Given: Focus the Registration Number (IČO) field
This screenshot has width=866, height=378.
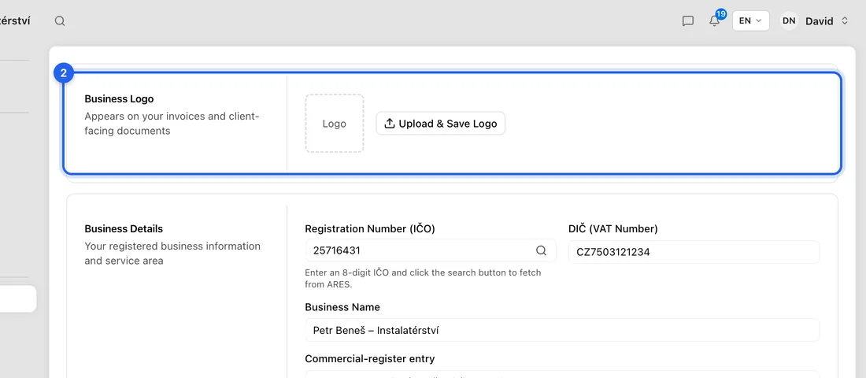Looking at the screenshot, I should (430, 250).
